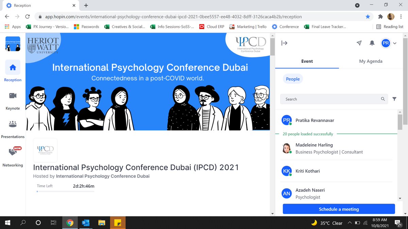
Task: Click the browser forward arrow
Action: [17, 16]
